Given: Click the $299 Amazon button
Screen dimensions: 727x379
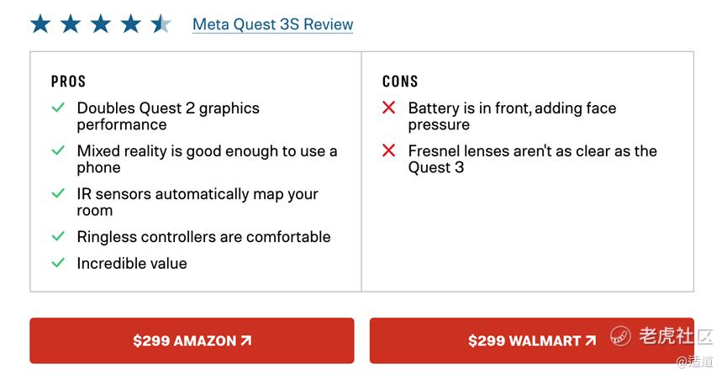Looking at the screenshot, I should click(x=192, y=340).
